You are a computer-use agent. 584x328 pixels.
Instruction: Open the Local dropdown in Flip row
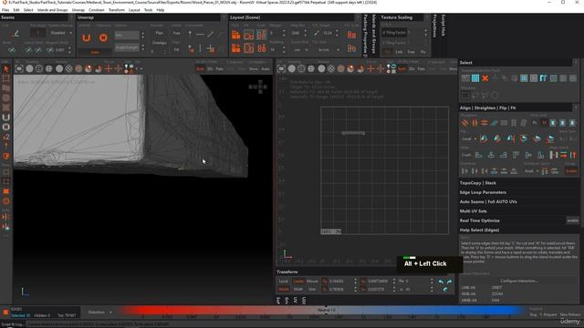point(469,139)
